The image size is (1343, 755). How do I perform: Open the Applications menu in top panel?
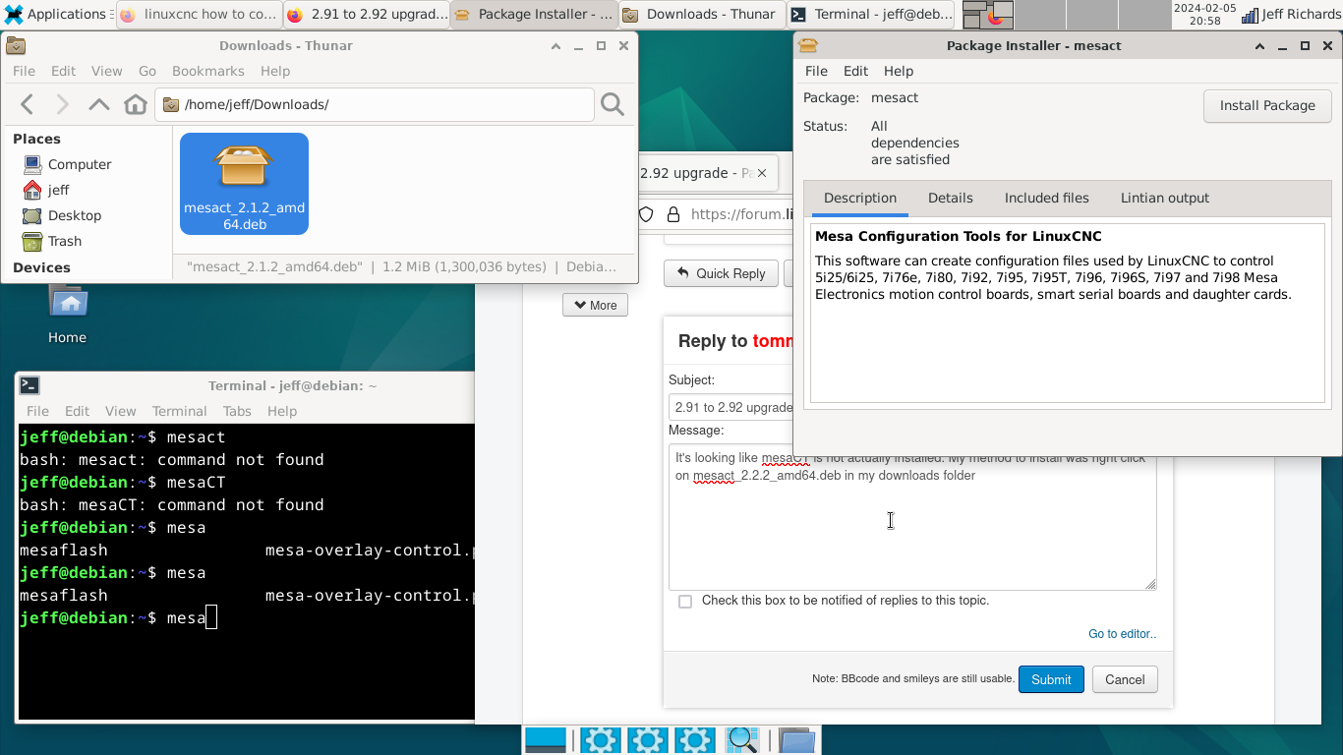click(x=55, y=14)
